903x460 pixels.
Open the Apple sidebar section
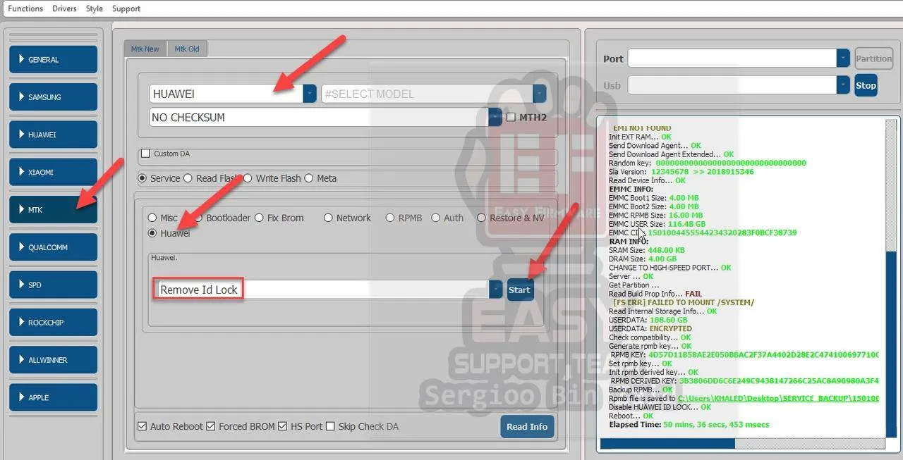(53, 397)
